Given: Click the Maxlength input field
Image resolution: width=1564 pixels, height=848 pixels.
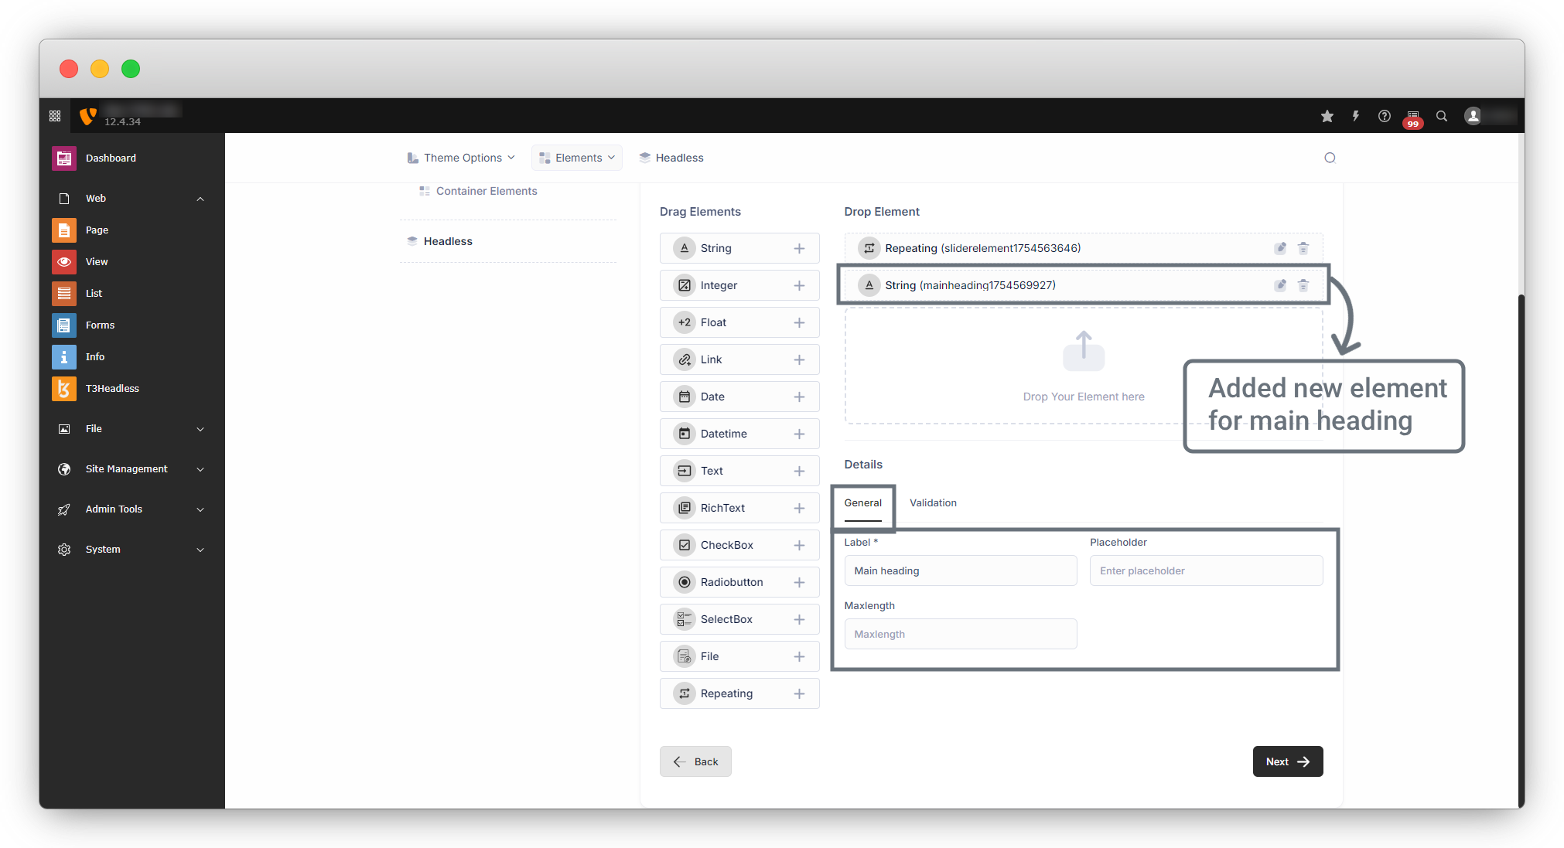Looking at the screenshot, I should 960,634.
